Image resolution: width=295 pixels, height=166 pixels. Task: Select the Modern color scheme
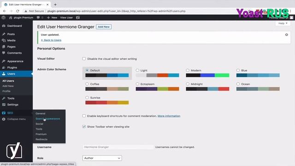188,70
